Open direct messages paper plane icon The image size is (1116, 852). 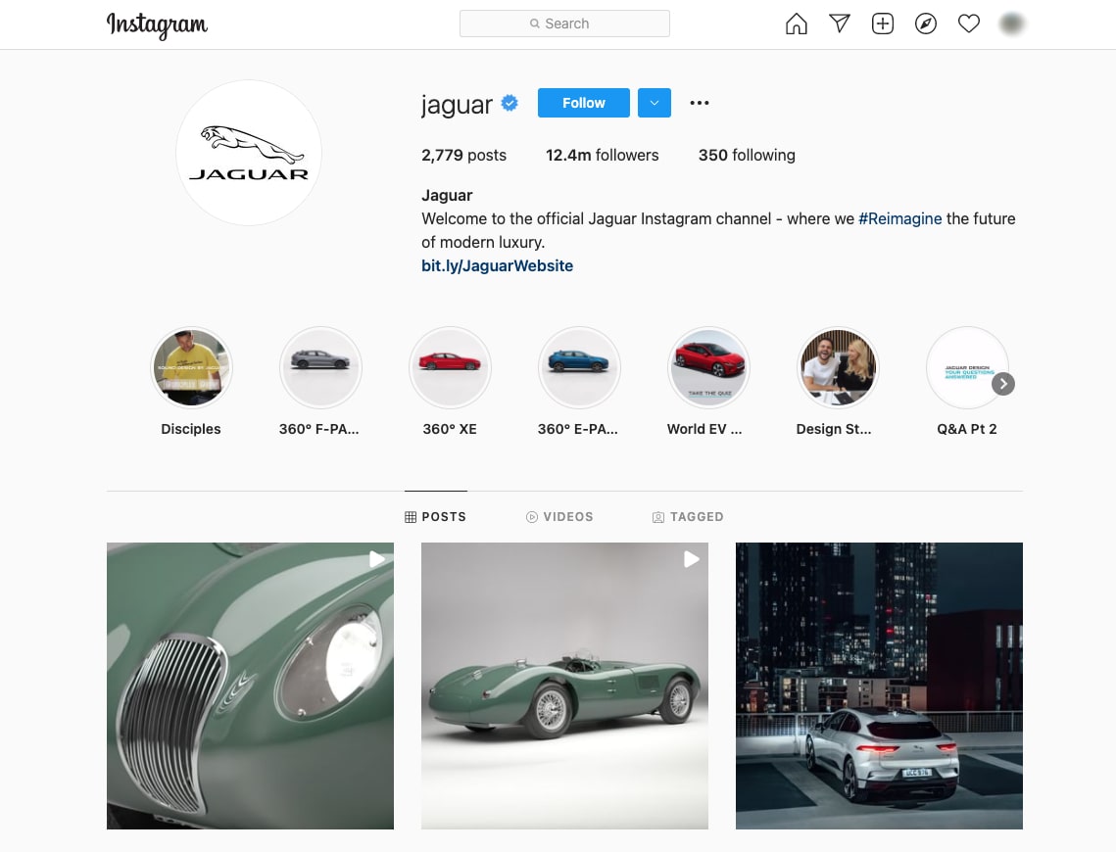840,24
